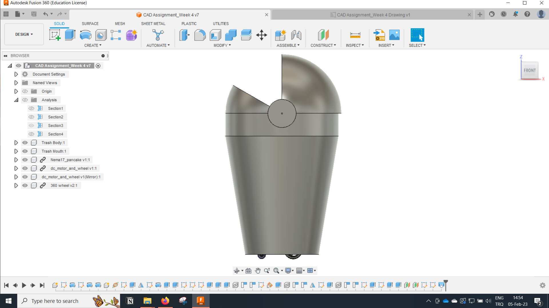Toggle visibility of Trash Mouth:1
Screen dimensions: 549x308
coord(25,151)
